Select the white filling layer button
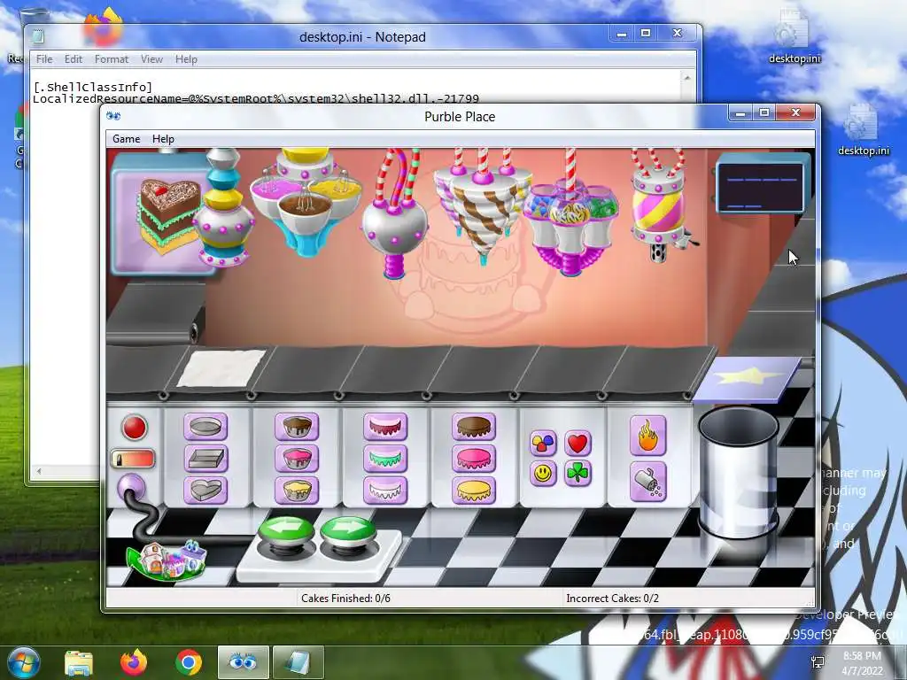Viewport: 907px width, 680px height. pyautogui.click(x=385, y=491)
